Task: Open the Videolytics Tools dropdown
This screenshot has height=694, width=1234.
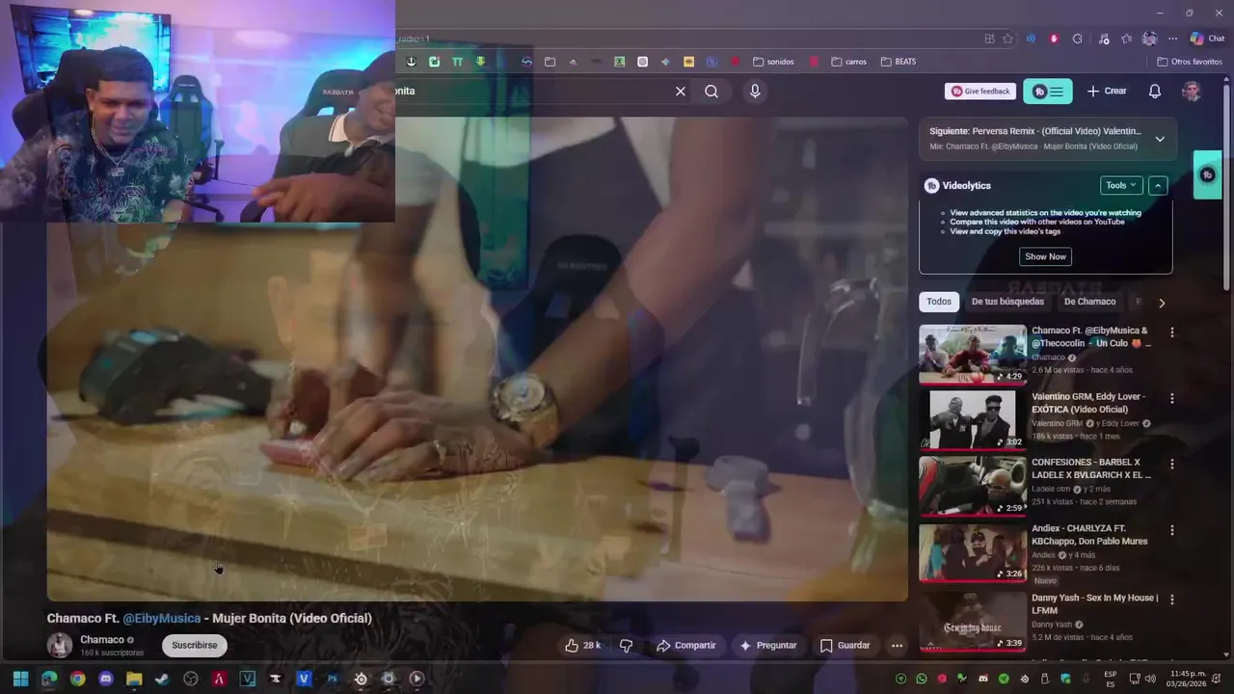Action: coord(1120,185)
